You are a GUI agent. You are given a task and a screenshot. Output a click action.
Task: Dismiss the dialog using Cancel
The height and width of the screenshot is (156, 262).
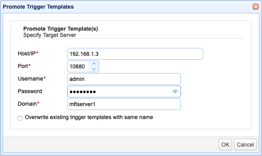pyautogui.click(x=245, y=145)
